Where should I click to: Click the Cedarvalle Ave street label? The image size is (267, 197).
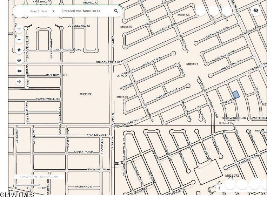coord(217,32)
